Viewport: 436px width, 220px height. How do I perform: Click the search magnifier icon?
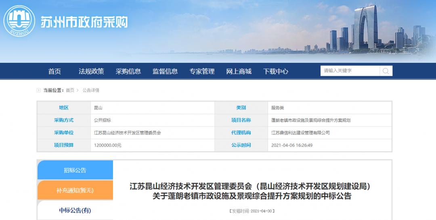386,71
